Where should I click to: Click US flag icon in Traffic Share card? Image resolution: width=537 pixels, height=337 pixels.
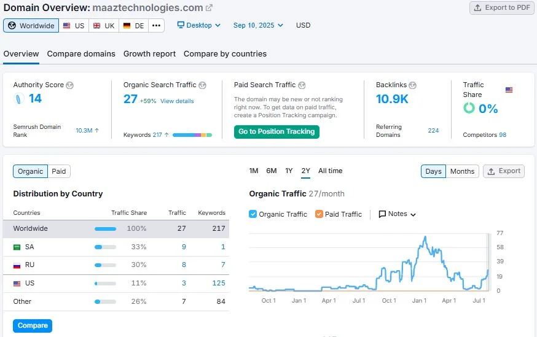click(509, 90)
